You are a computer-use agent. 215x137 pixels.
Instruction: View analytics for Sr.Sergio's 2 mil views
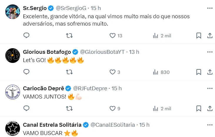(156, 36)
